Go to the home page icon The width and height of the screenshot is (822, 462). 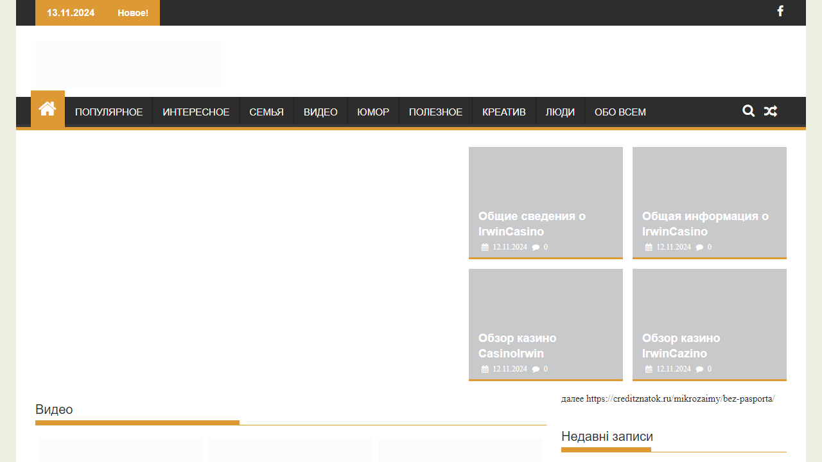pyautogui.click(x=48, y=110)
